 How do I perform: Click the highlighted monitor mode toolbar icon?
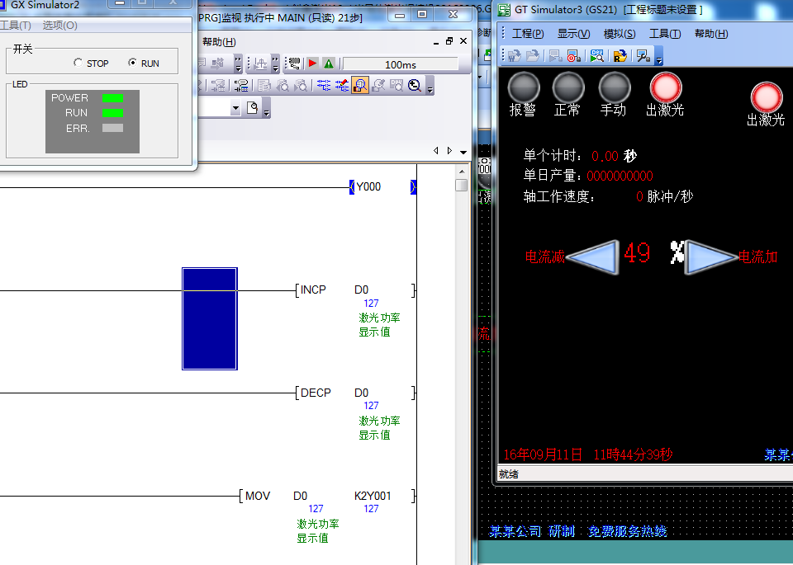pos(360,85)
